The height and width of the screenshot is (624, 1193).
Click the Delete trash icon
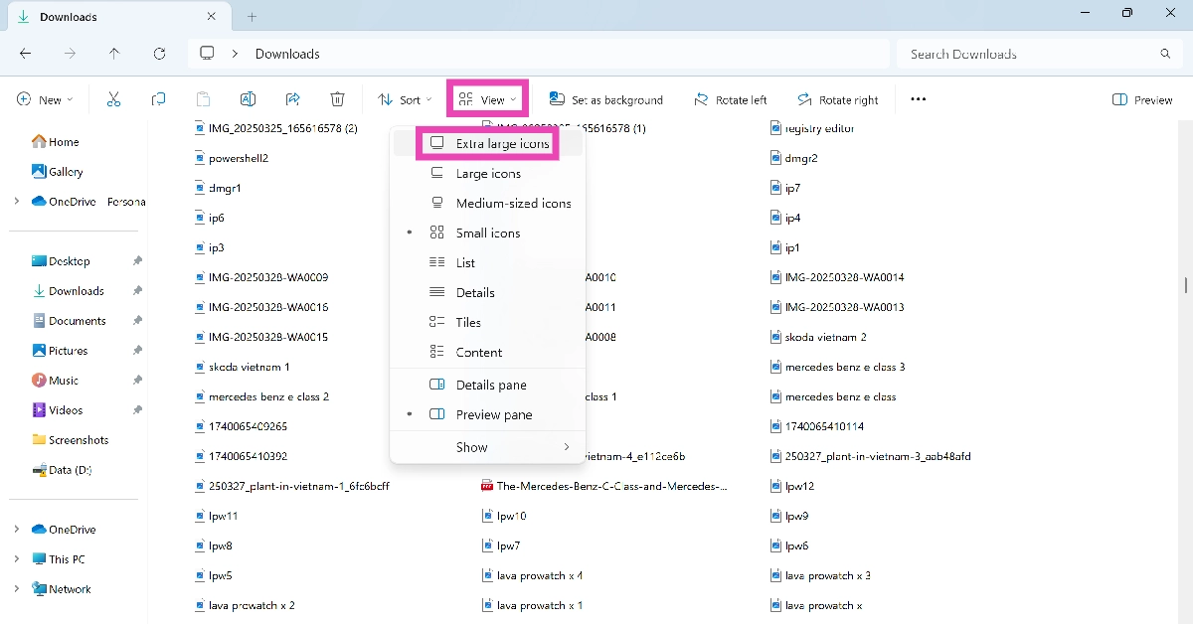337,99
